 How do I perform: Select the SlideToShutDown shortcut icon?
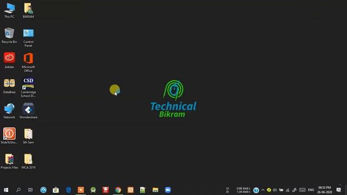[x=9, y=136]
